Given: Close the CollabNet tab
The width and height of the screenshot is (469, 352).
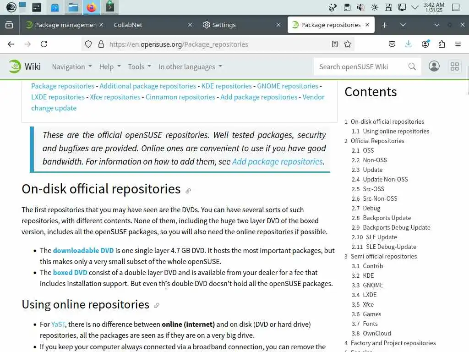Looking at the screenshot, I should click(190, 25).
